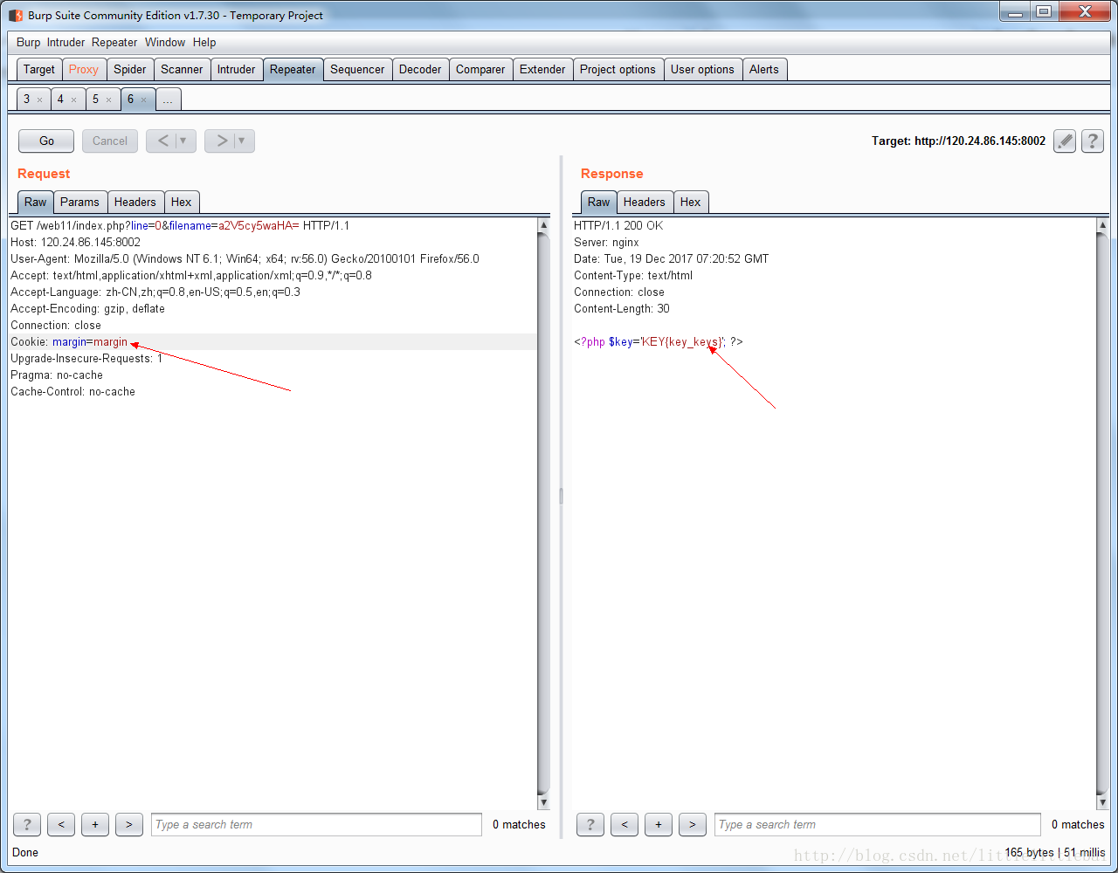Find previous match in response search
1118x873 pixels.
(625, 824)
